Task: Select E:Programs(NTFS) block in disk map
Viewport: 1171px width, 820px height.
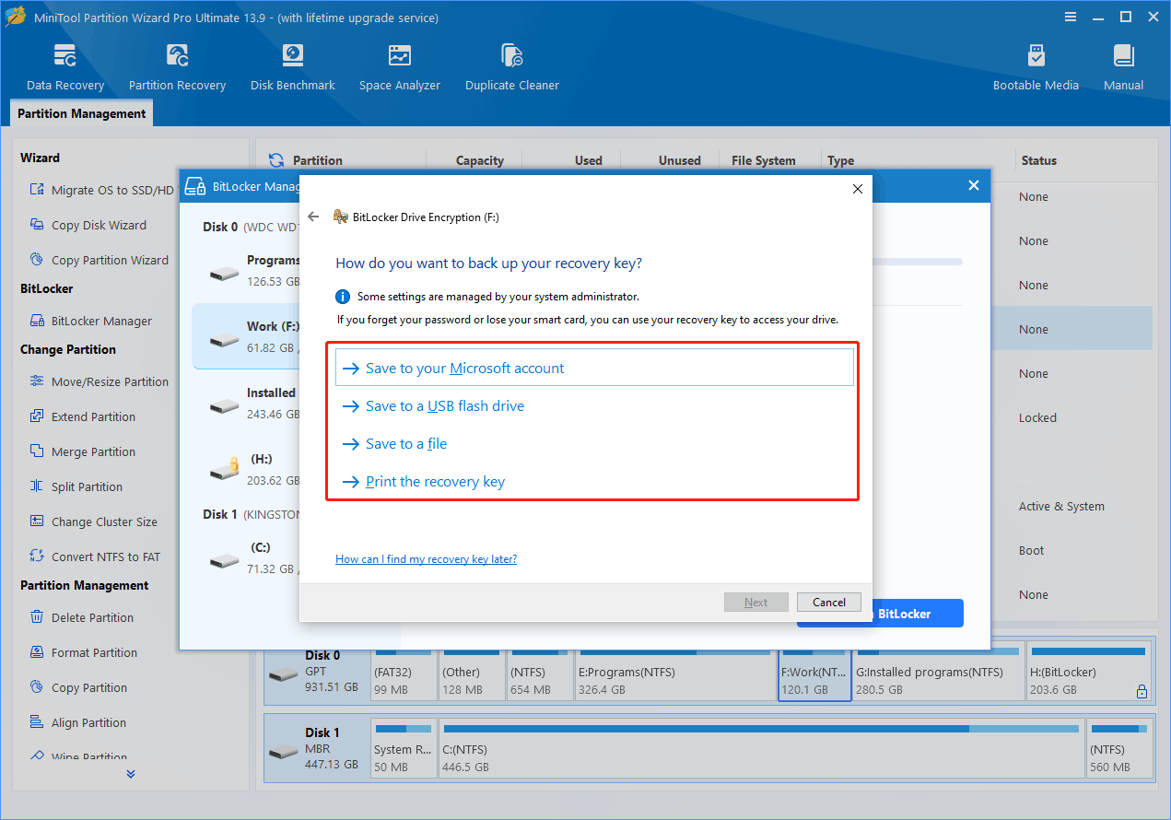Action: tap(674, 674)
